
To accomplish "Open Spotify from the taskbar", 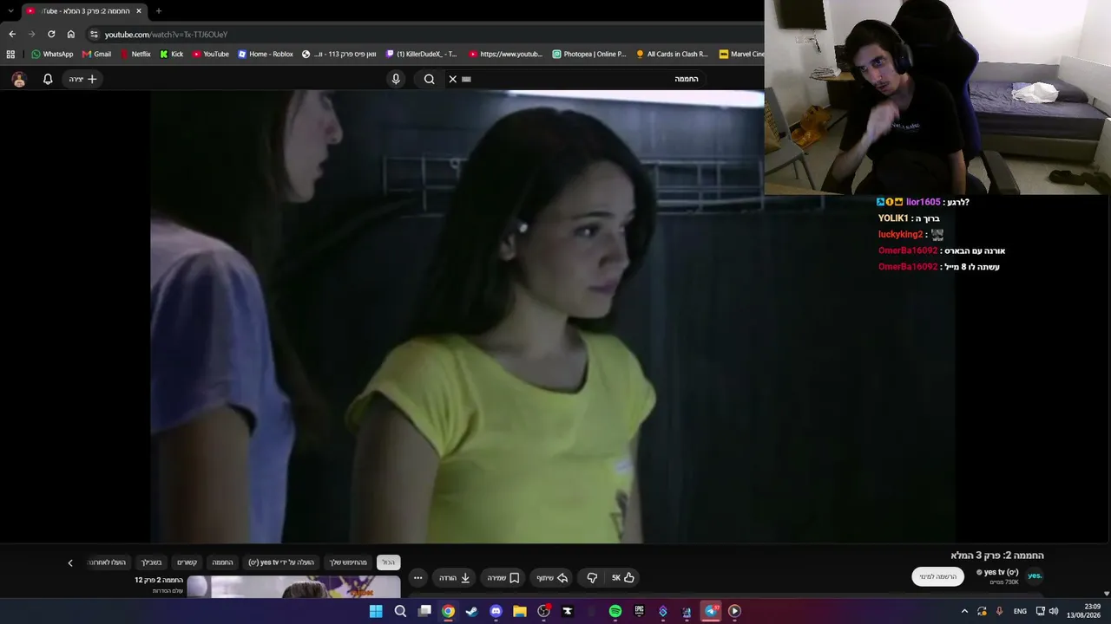I will [x=615, y=611].
